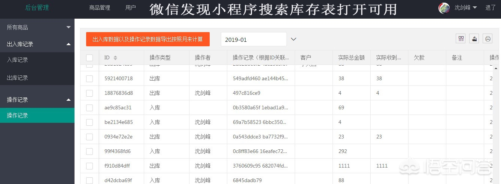
Task: Click the total amount cell 292
Action: (343, 151)
